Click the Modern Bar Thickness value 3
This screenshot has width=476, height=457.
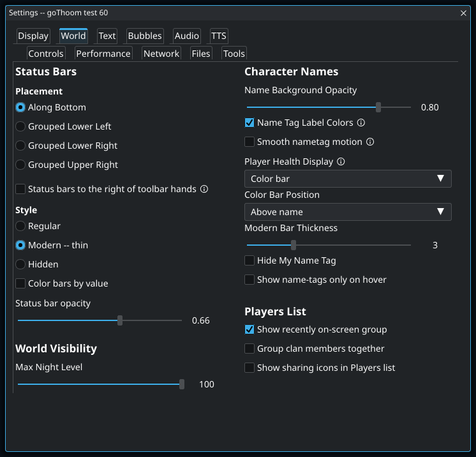(435, 245)
